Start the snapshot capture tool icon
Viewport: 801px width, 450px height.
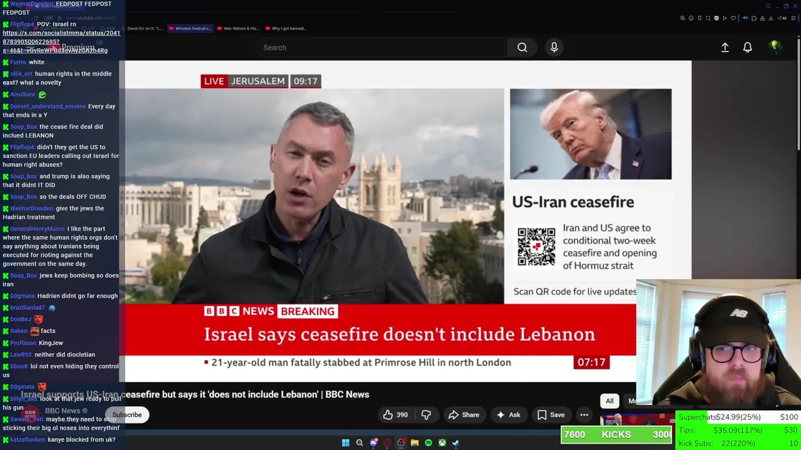708,18
